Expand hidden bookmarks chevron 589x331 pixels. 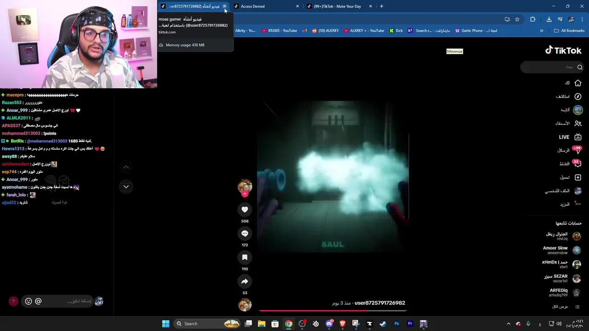[542, 31]
